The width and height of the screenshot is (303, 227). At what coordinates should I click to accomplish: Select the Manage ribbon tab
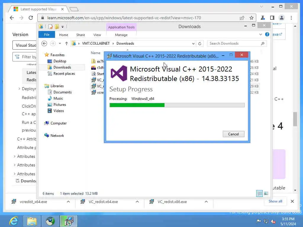click(121, 35)
